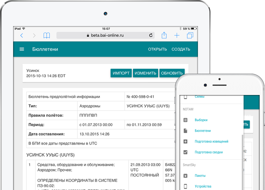Open Бюллетени in phone menu
265x190 pixels.
[x=203, y=131]
